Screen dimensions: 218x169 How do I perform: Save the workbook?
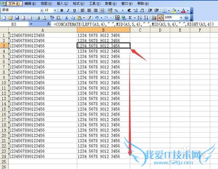coord(17,18)
